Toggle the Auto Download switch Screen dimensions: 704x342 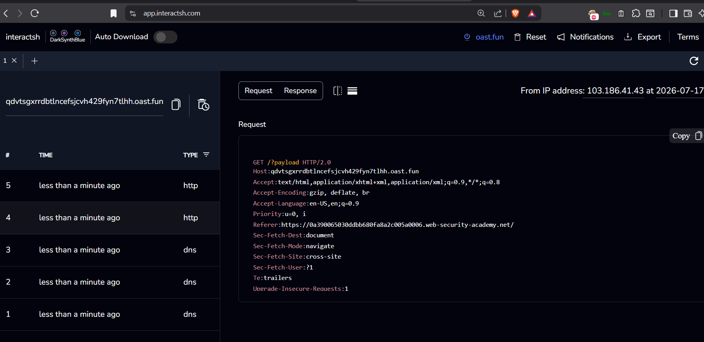(165, 37)
